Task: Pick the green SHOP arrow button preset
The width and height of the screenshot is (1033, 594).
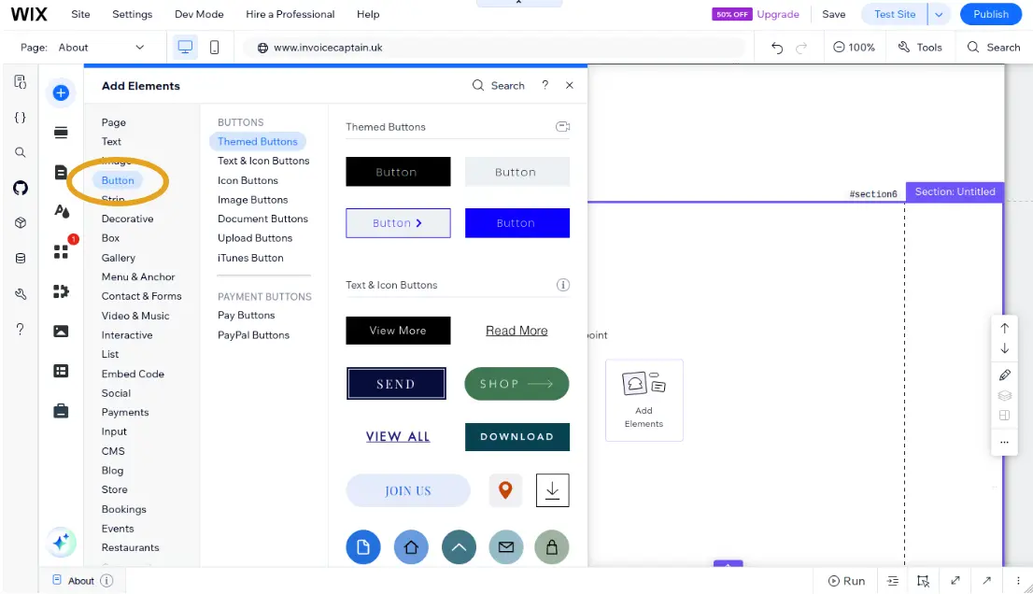Action: pyautogui.click(x=516, y=384)
